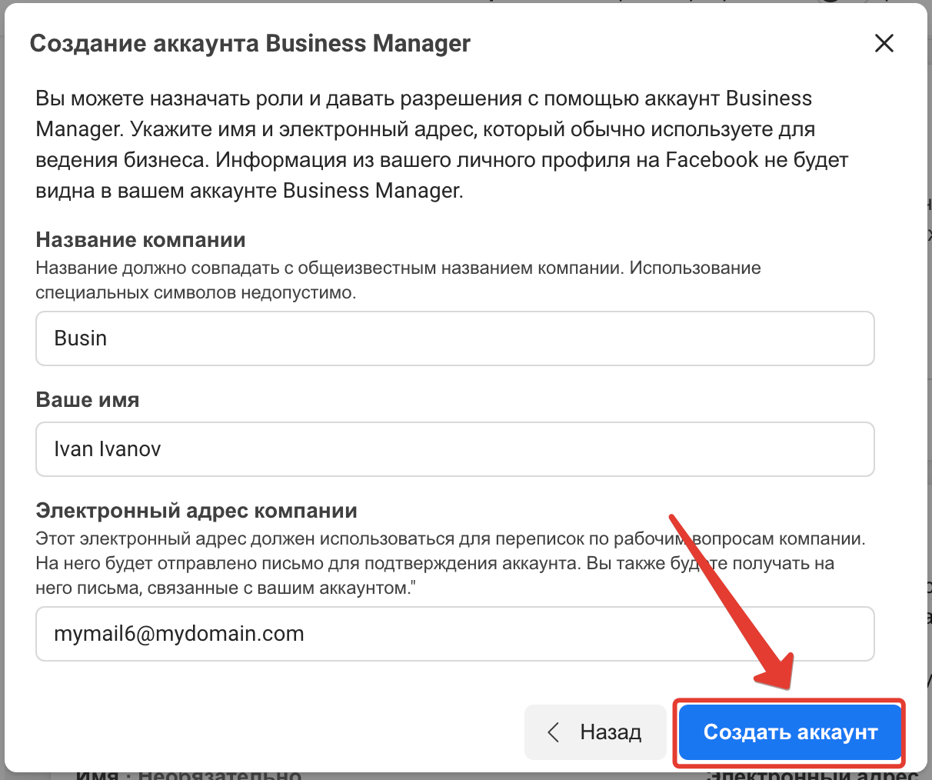This screenshot has width=932, height=780.
Task: Click the back chevron arrow icon
Action: 553,732
